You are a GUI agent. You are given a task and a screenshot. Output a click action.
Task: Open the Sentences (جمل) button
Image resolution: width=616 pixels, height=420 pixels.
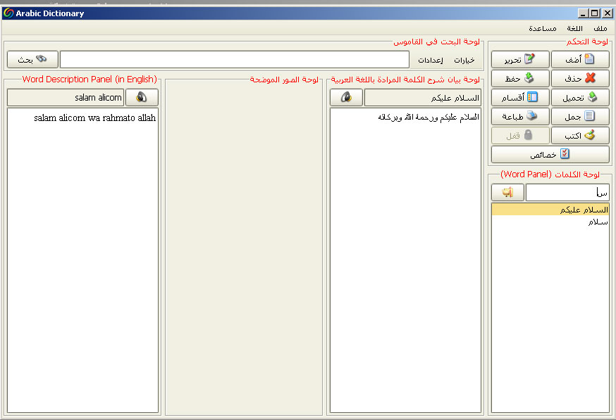click(580, 116)
